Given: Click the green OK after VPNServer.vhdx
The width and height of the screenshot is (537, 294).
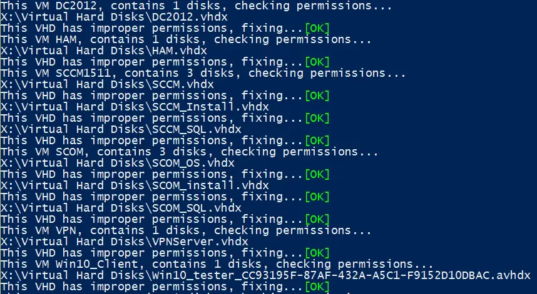Looking at the screenshot, I should coord(317,253).
